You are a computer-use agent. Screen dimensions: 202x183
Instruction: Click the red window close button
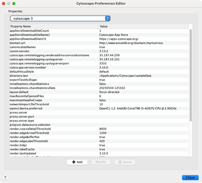[4, 4]
